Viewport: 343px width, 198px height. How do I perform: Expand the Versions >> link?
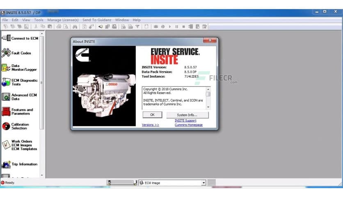(x=150, y=125)
